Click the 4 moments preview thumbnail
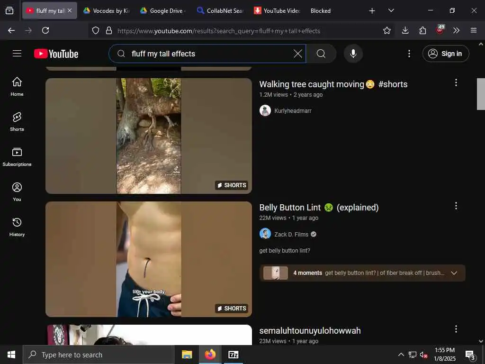 [x=276, y=273]
